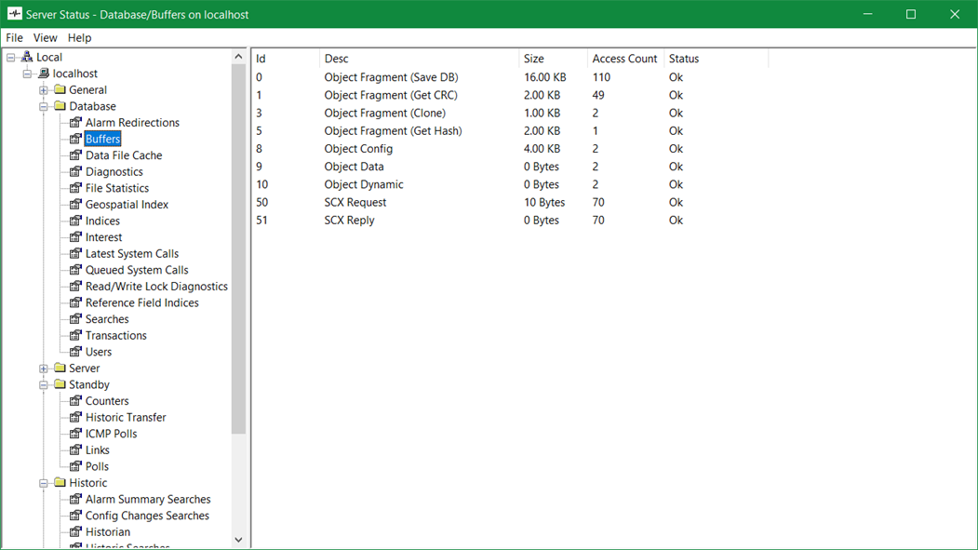Click the Historian node icon
978x550 pixels.
(x=76, y=532)
